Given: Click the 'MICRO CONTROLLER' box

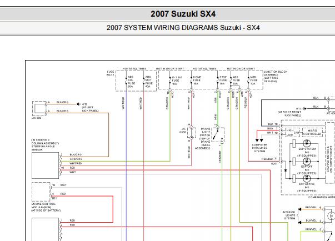Looking at the screenshot, I should 312,132.
